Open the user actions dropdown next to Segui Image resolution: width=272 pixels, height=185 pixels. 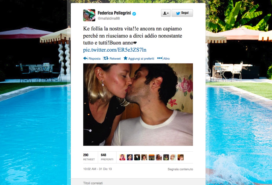(x=166, y=13)
